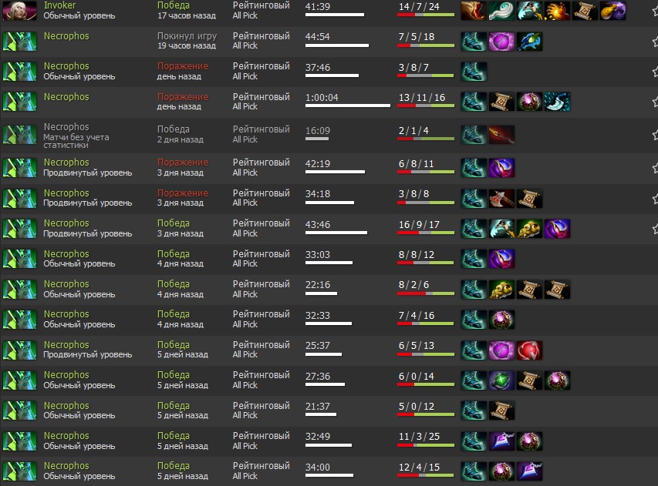Image resolution: width=658 pixels, height=486 pixels.
Task: Open 'Поражение' result of the 37:46 match
Action: tap(183, 66)
